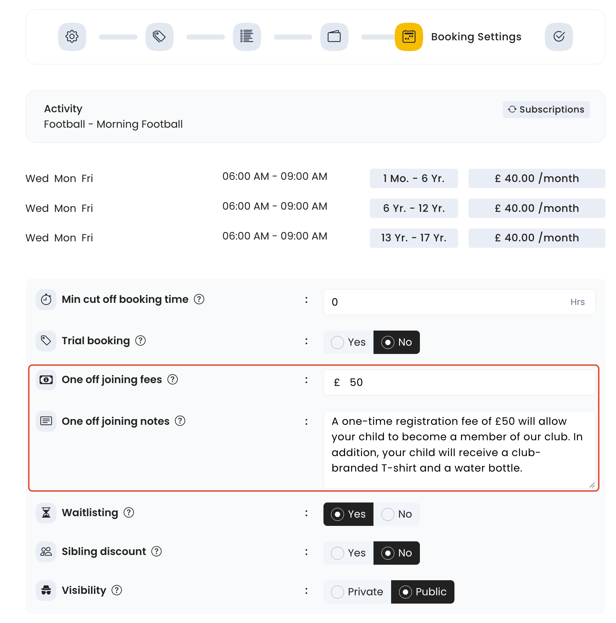The width and height of the screenshot is (616, 623).
Task: Choose No for Sibling discount
Action: coord(397,553)
